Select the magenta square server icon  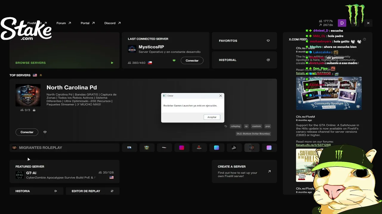[x=181, y=148]
